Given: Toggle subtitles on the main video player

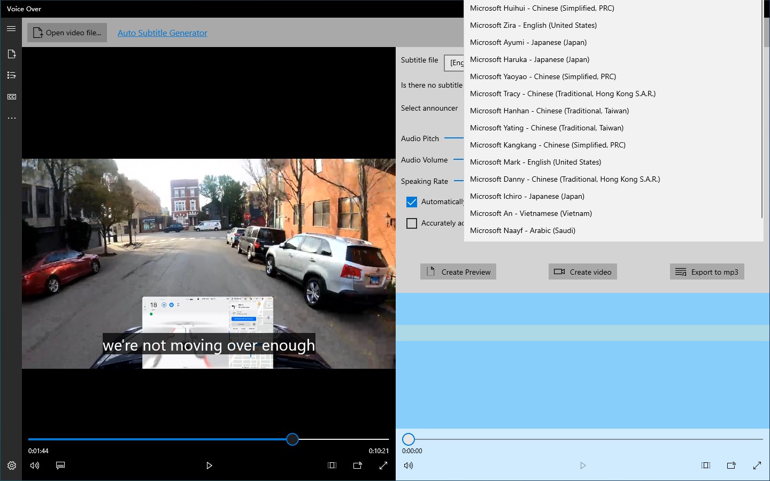Looking at the screenshot, I should click(60, 466).
